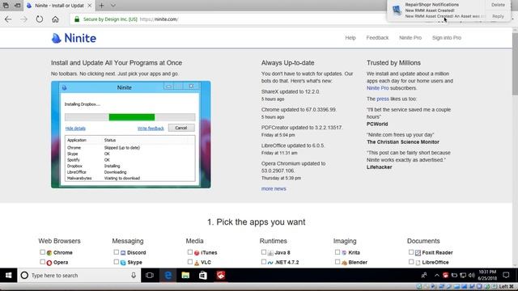Viewport: 518px width, 291px height.
Task: Go back with browser back arrow
Action: (8, 19)
